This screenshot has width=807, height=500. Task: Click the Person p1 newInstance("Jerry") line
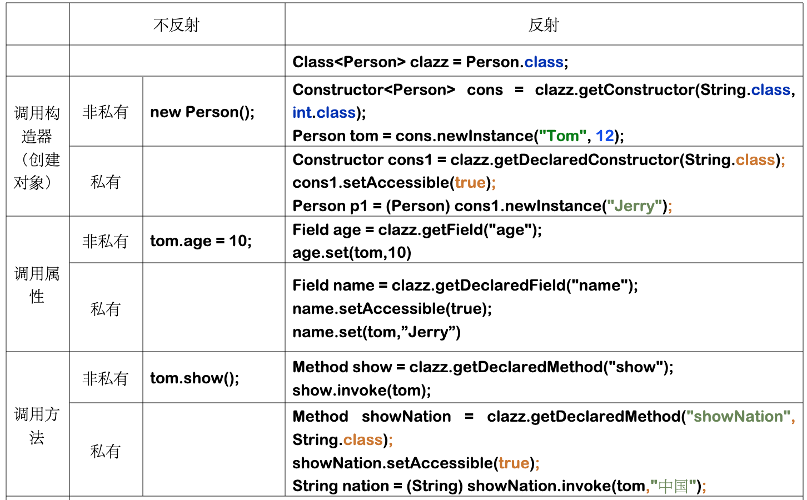pos(482,206)
